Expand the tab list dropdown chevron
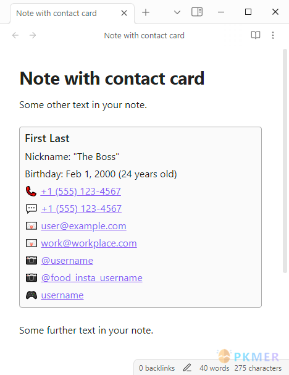 pos(177,12)
